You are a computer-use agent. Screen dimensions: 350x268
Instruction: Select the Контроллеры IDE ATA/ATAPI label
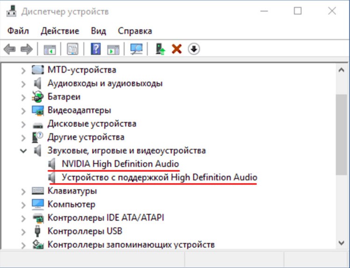pos(106,218)
